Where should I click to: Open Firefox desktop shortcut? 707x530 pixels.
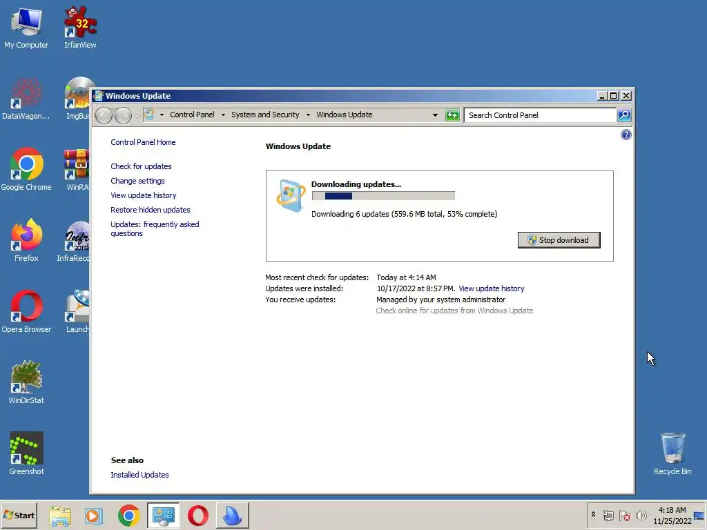(26, 241)
